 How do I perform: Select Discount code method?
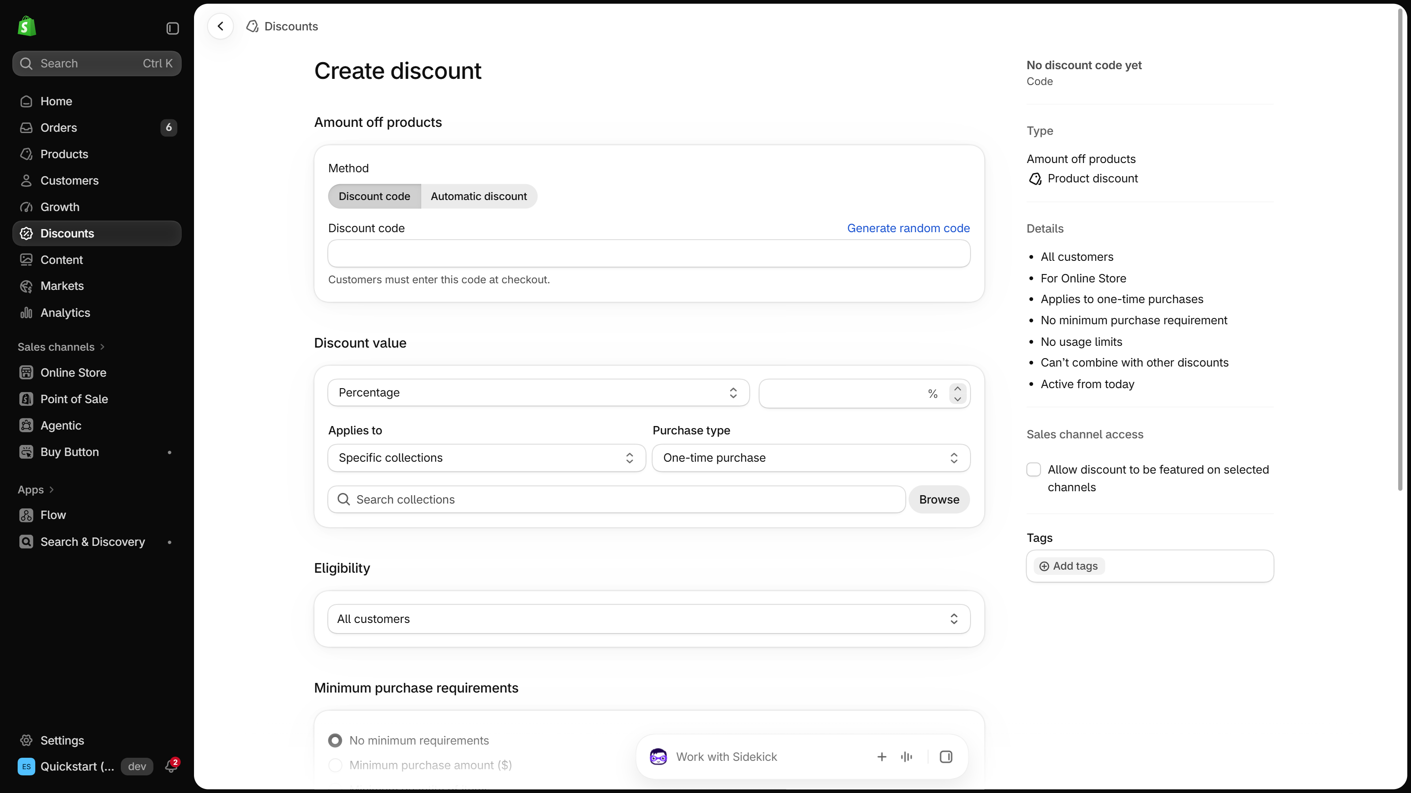tap(374, 196)
